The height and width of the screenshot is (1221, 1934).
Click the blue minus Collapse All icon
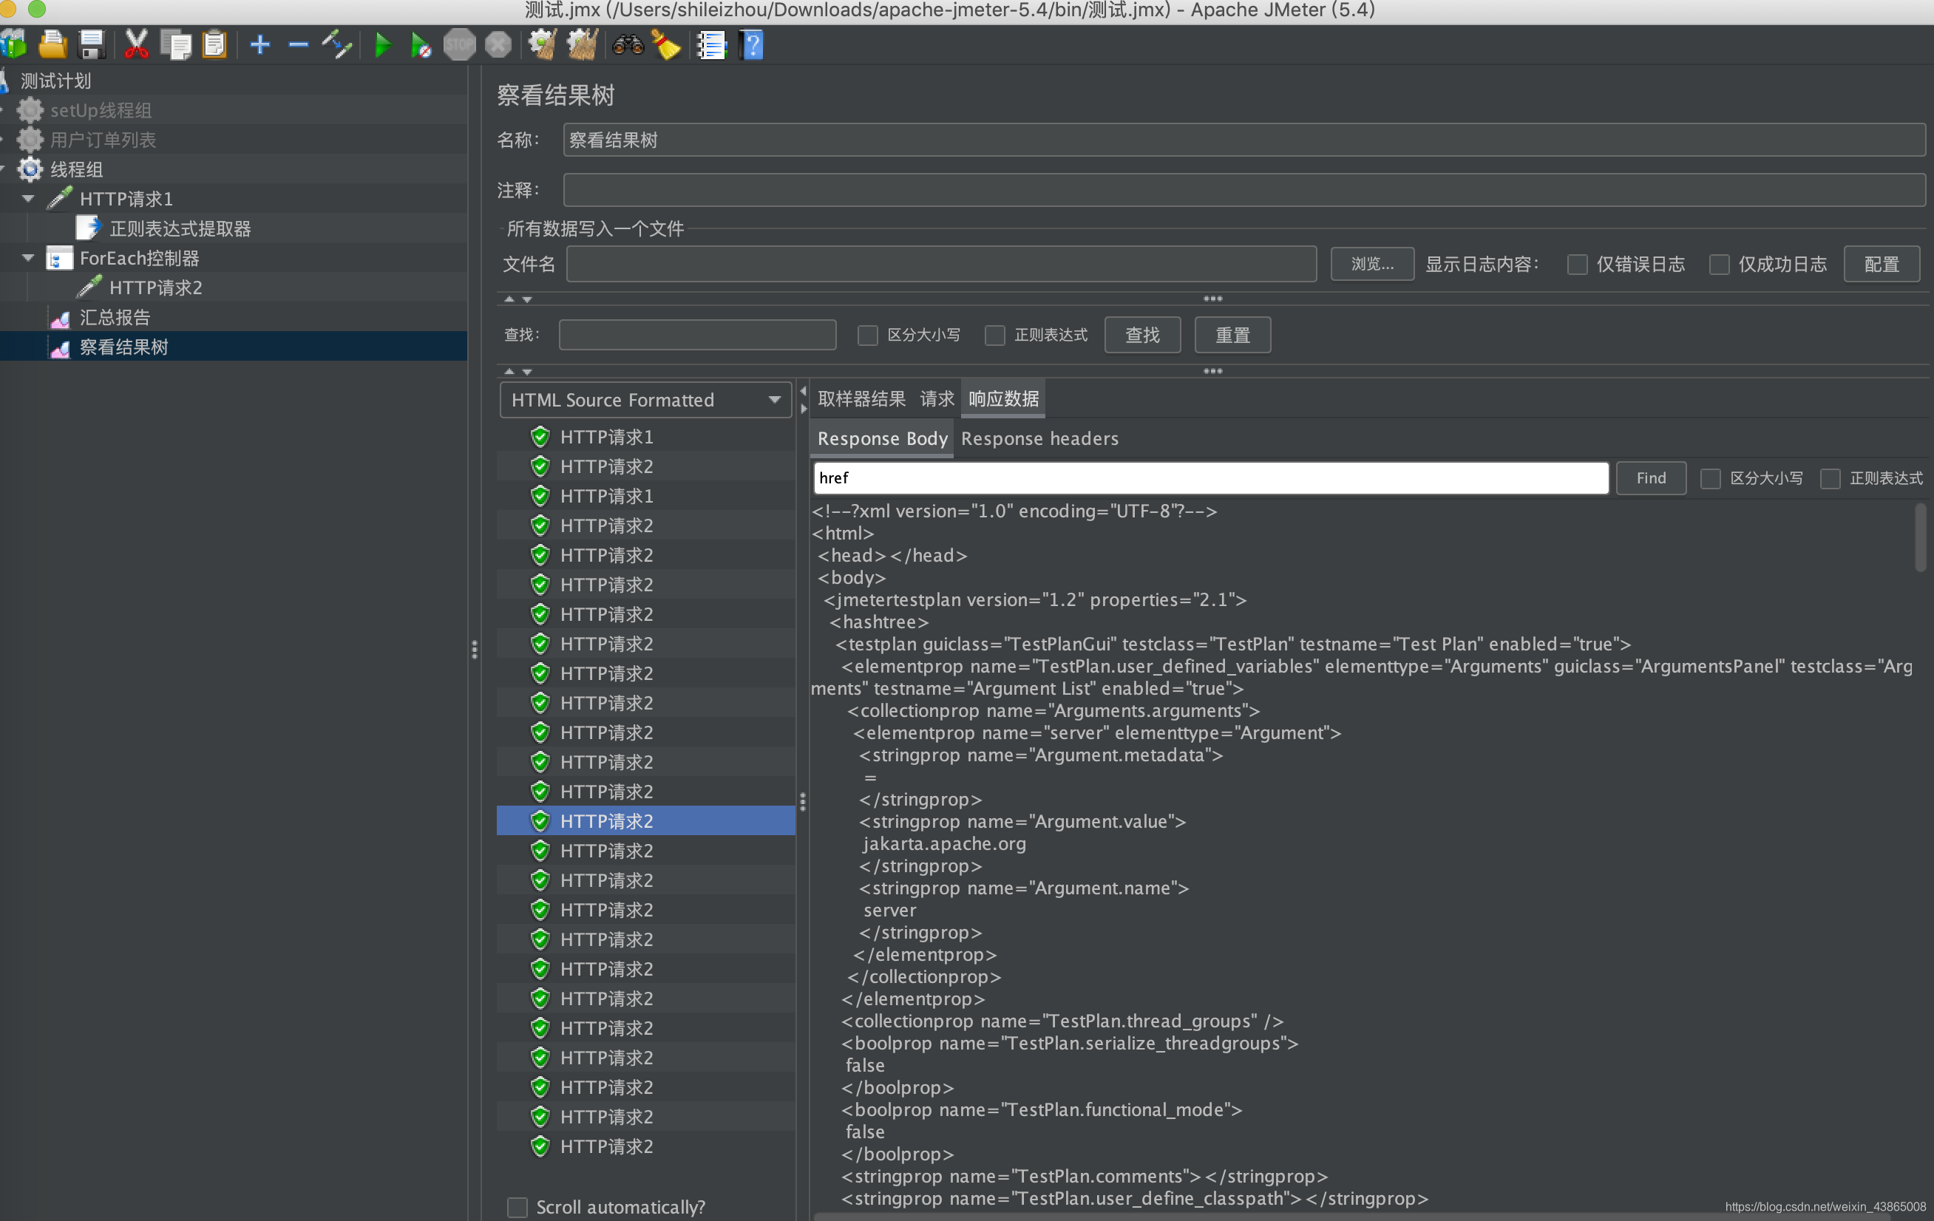pyautogui.click(x=298, y=45)
